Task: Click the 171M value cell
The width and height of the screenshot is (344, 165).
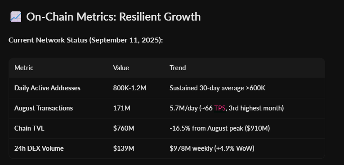Action: [x=122, y=108]
